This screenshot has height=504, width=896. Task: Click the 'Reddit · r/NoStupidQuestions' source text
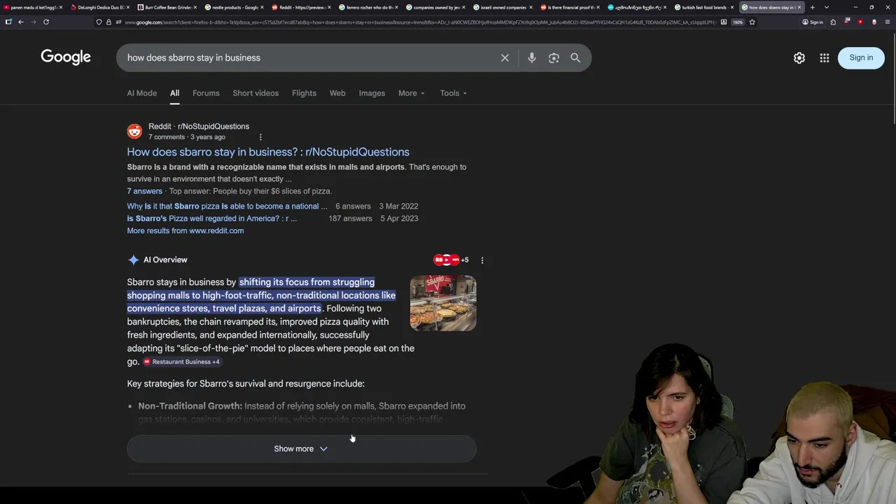199,126
